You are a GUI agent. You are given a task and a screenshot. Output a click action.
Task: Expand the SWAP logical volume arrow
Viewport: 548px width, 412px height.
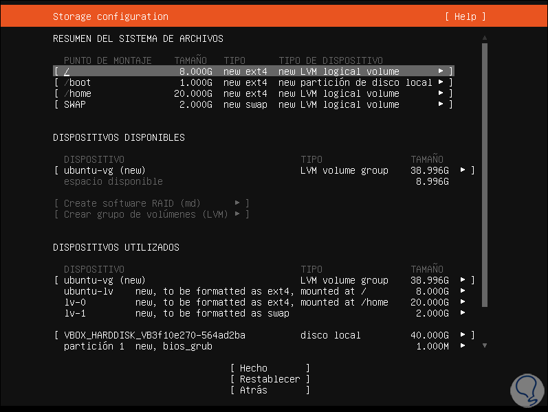(441, 104)
